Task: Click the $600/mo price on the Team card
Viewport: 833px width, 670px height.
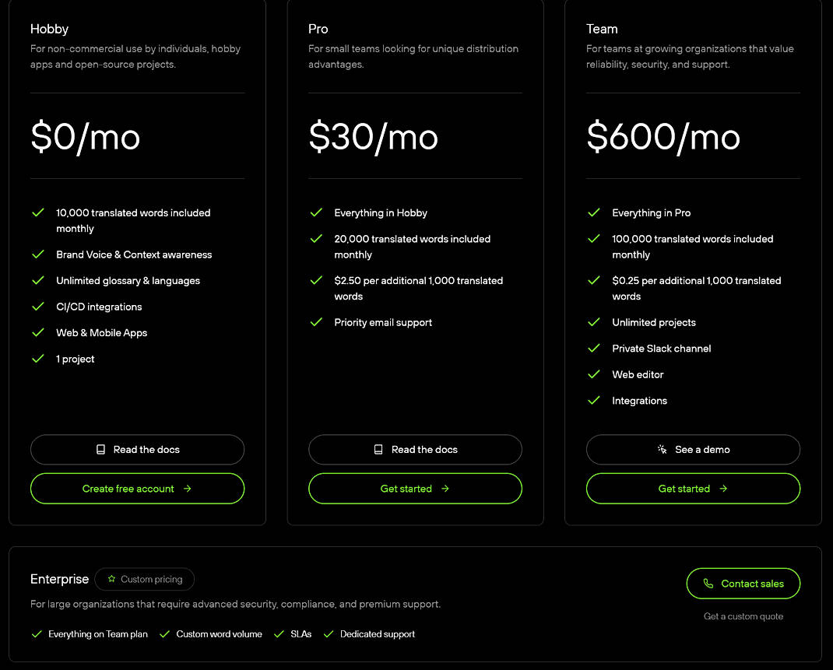Action: 663,138
